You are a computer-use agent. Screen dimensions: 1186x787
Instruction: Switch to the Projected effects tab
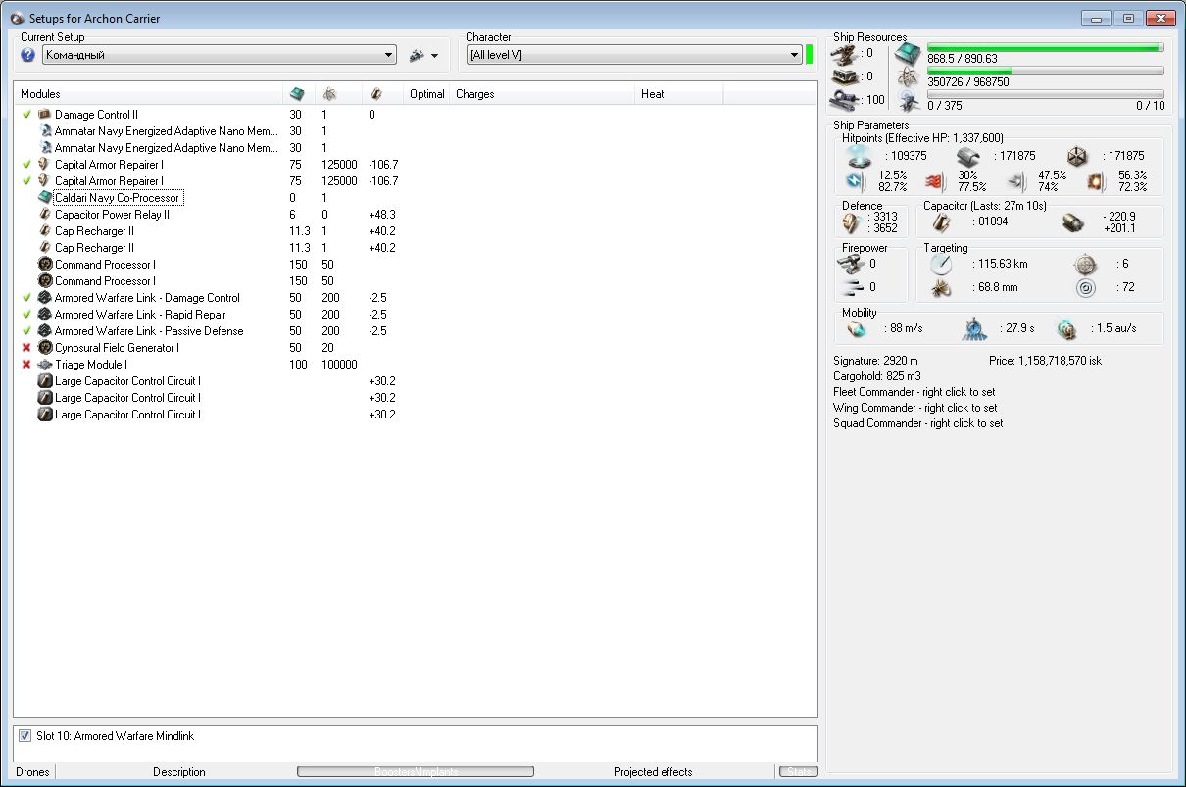coord(653,772)
